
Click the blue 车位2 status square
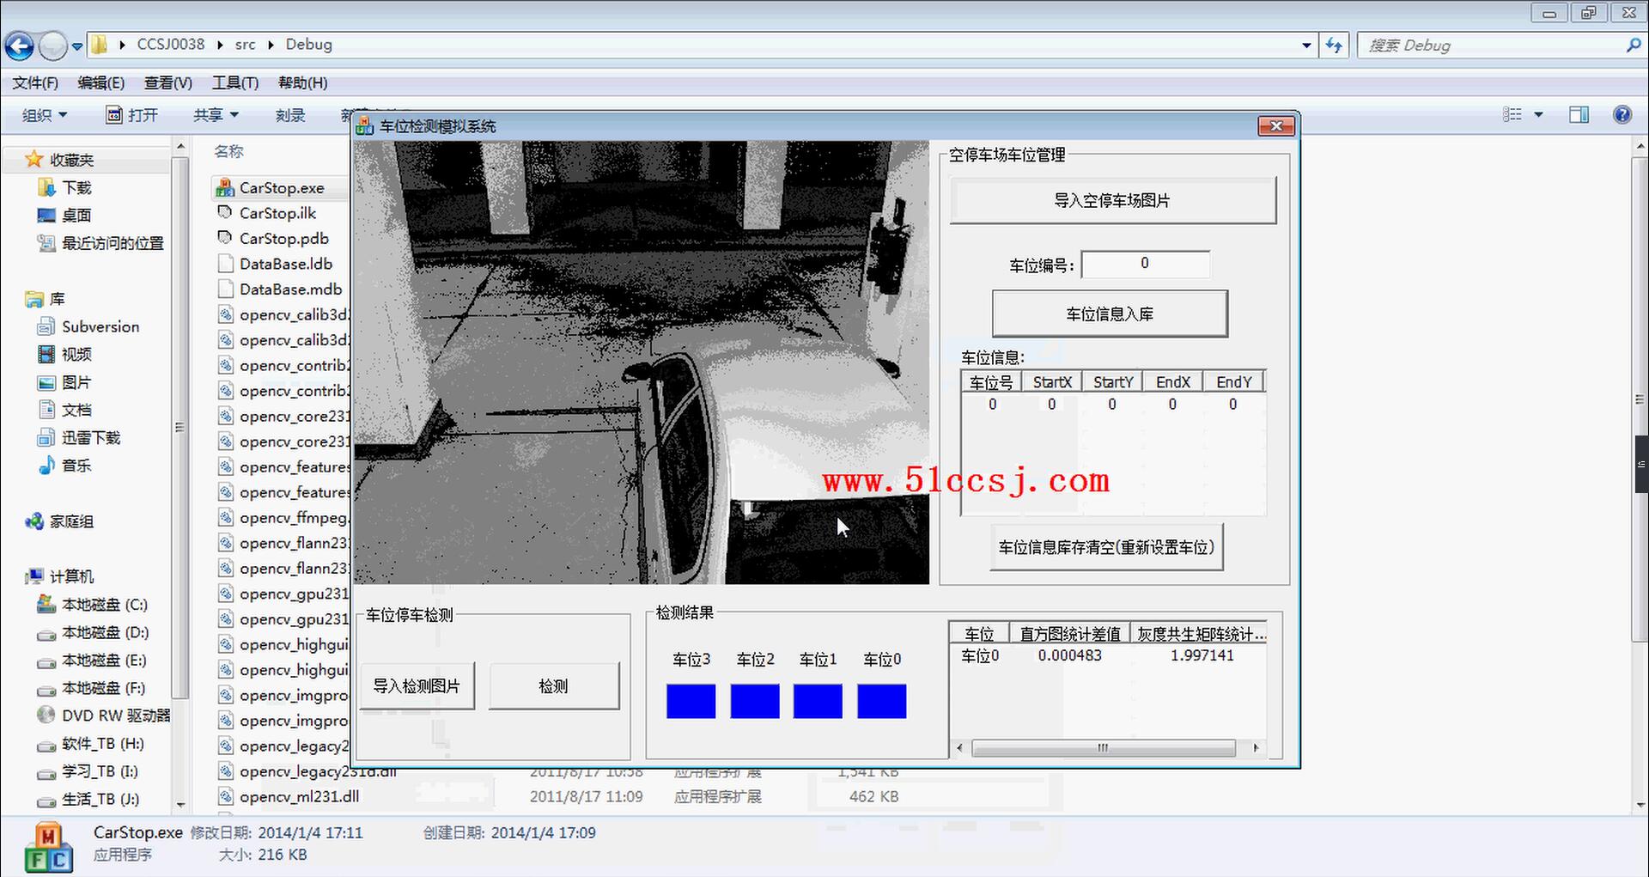755,701
